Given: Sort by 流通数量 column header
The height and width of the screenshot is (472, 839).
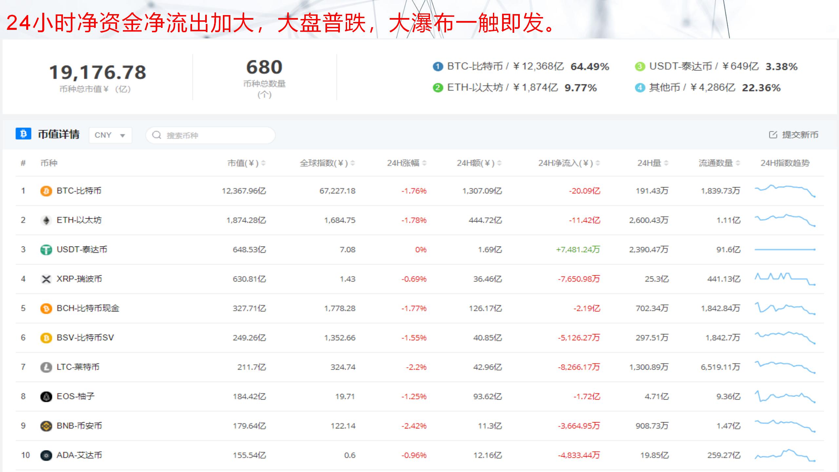Looking at the screenshot, I should [719, 163].
